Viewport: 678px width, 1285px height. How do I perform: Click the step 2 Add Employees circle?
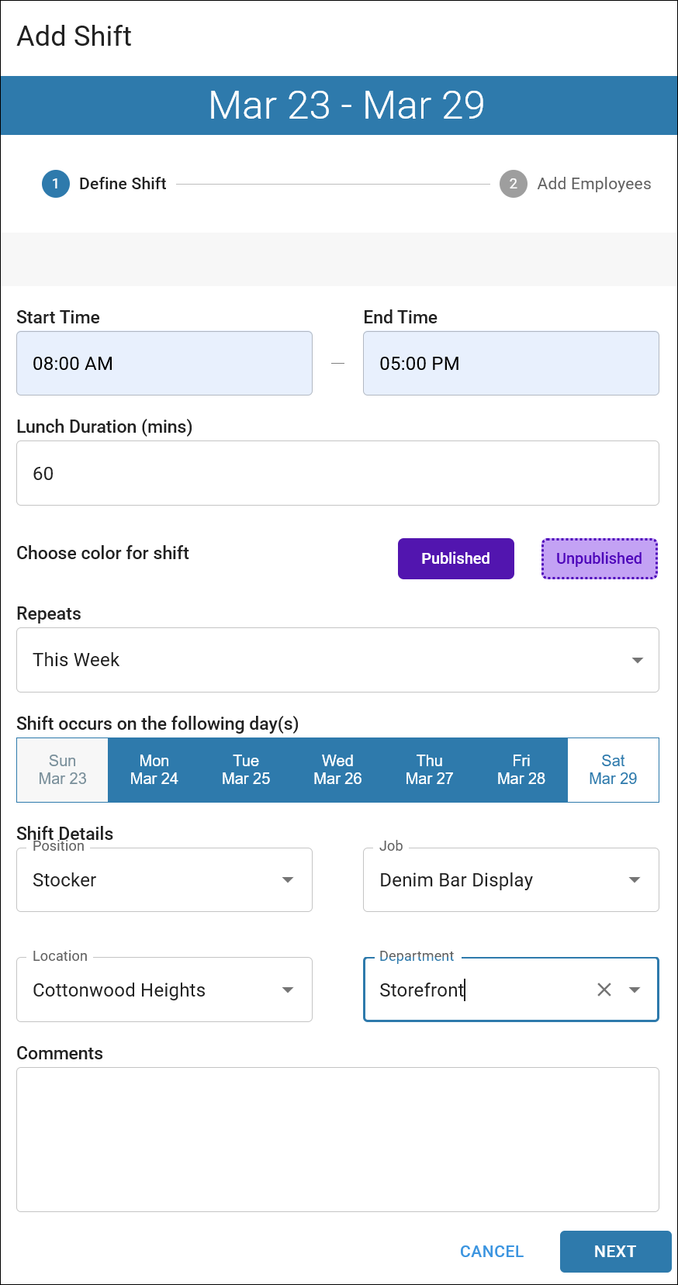tap(513, 184)
